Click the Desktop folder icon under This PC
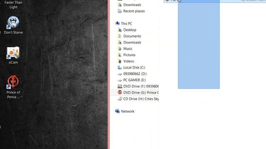 click(x=120, y=30)
